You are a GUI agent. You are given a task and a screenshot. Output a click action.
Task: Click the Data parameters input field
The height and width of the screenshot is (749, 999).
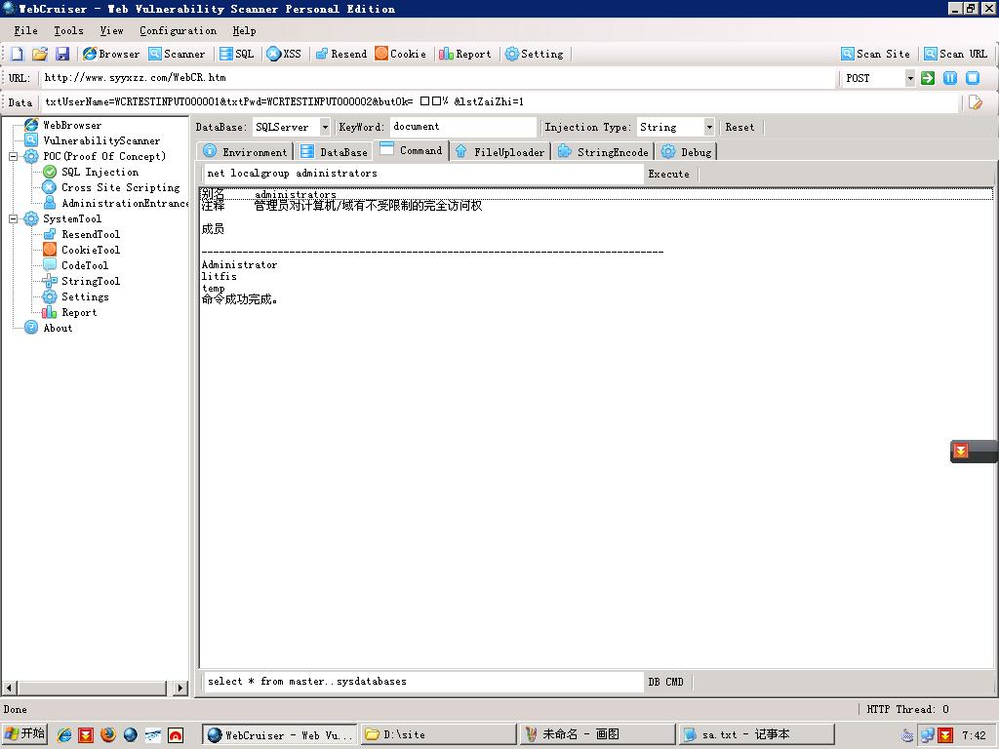point(500,101)
